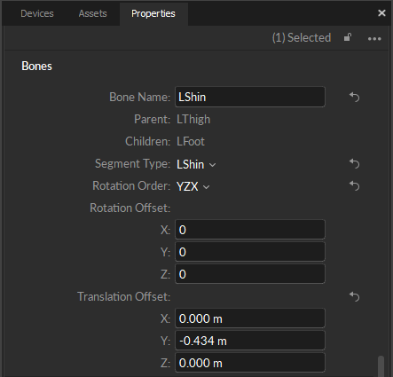The height and width of the screenshot is (377, 393).
Task: Reset the Translation Offset values
Action: click(354, 296)
